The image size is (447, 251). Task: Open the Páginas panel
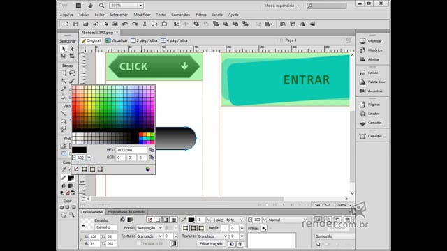pyautogui.click(x=369, y=105)
